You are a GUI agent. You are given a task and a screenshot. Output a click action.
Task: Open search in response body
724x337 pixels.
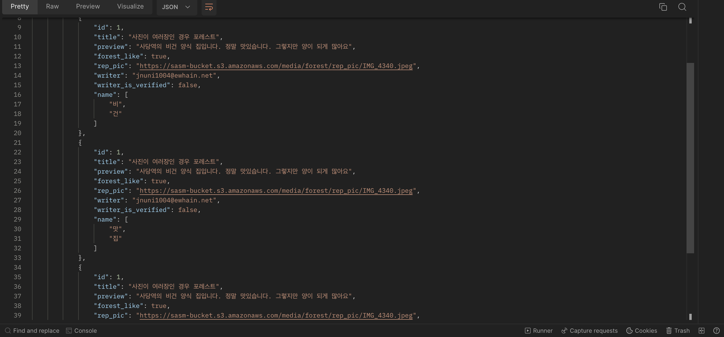click(x=682, y=7)
